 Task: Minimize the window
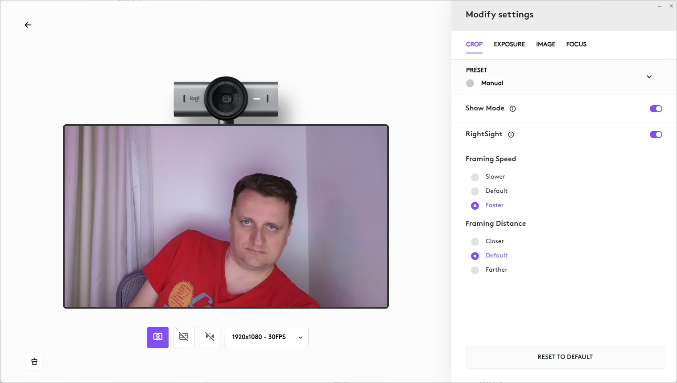pos(660,6)
